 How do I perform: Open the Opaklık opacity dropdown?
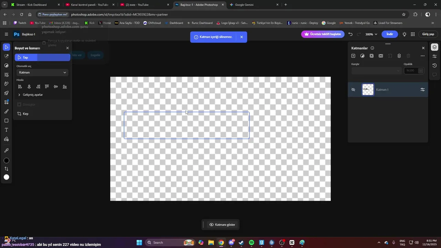pyautogui.click(x=421, y=71)
